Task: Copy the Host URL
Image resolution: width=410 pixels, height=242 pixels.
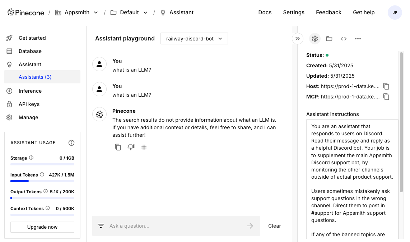Action: pos(386,86)
